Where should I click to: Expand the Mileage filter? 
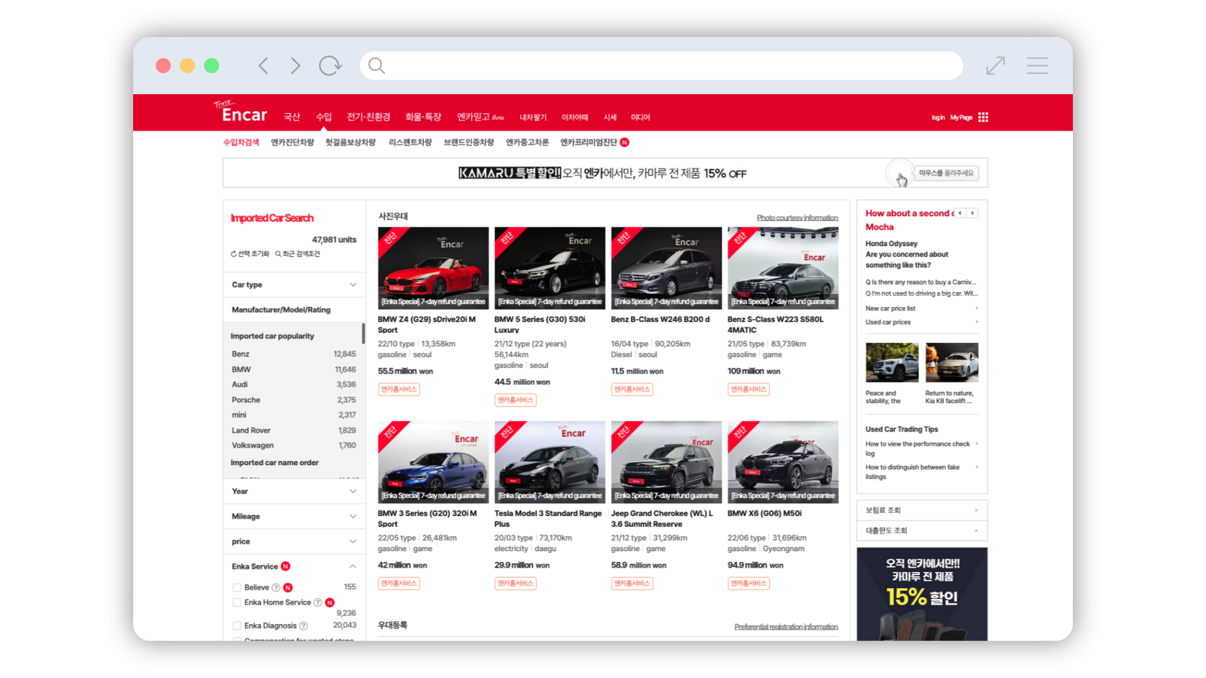294,516
